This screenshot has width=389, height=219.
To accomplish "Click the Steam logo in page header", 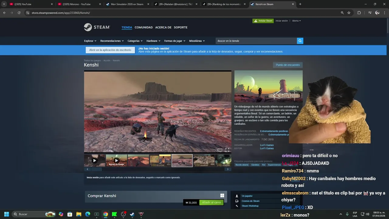I will click(97, 27).
